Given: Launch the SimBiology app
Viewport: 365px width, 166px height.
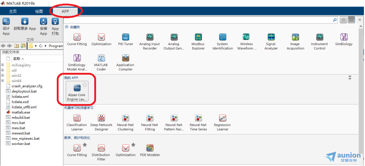Looking at the screenshot, I should coord(344,40).
